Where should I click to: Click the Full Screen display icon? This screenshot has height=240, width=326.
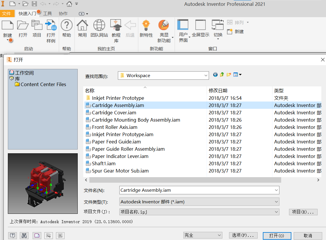coord(201,25)
